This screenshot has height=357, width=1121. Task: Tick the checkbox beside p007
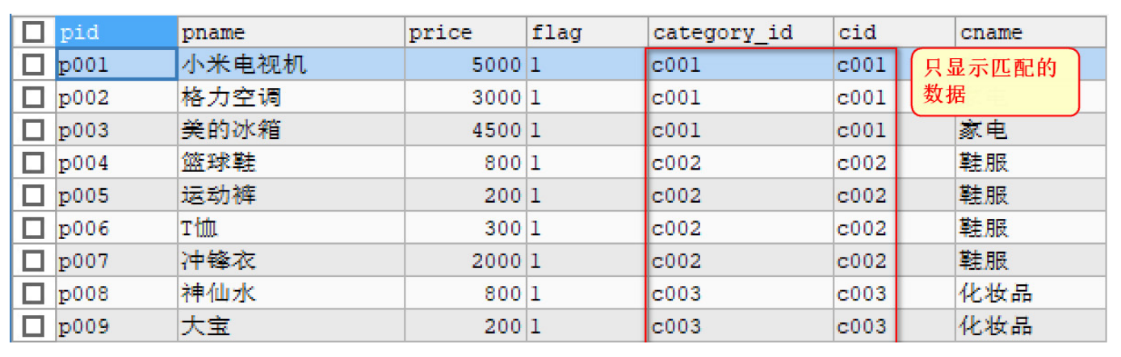tap(33, 261)
